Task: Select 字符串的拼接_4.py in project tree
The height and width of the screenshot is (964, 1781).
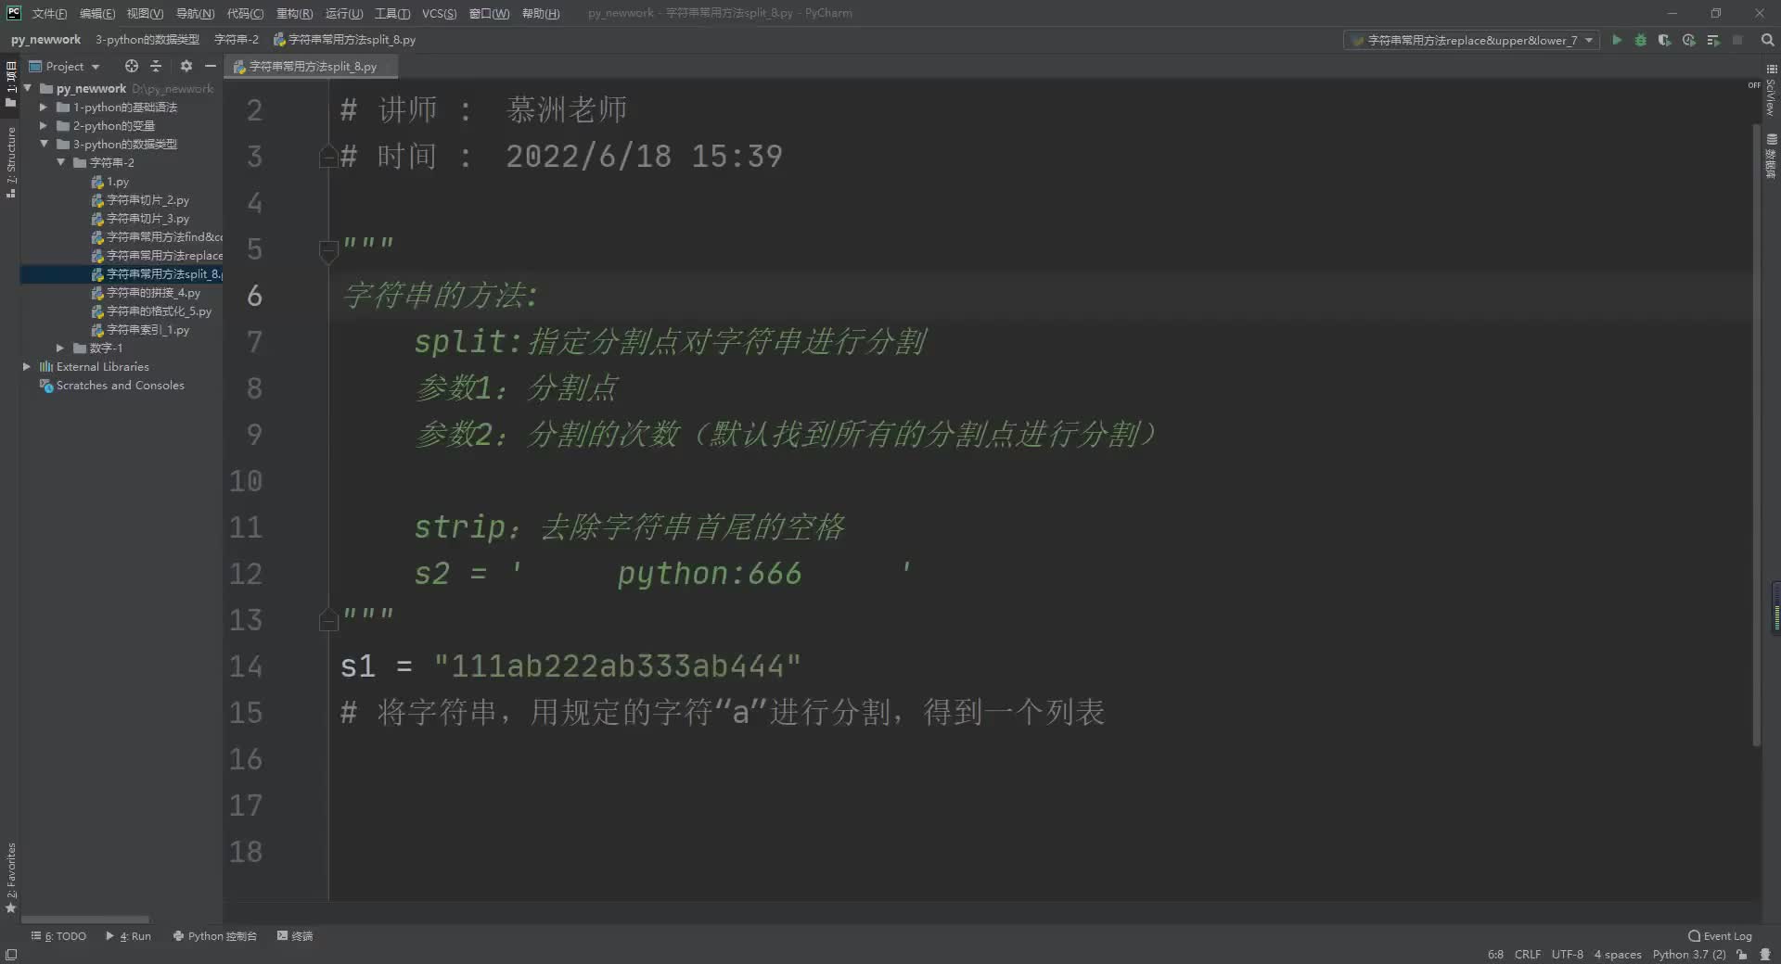Action: pos(146,293)
